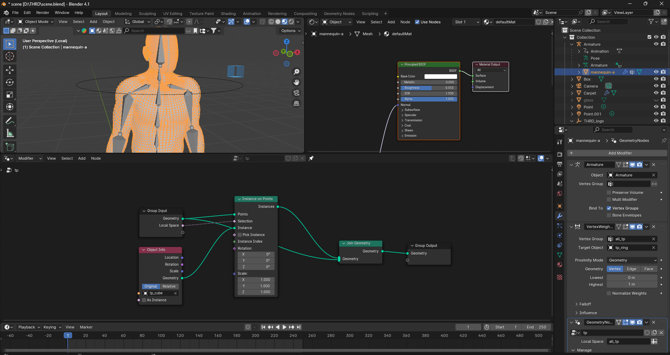Click Add Modifier button
The image size is (670, 355).
(617, 153)
